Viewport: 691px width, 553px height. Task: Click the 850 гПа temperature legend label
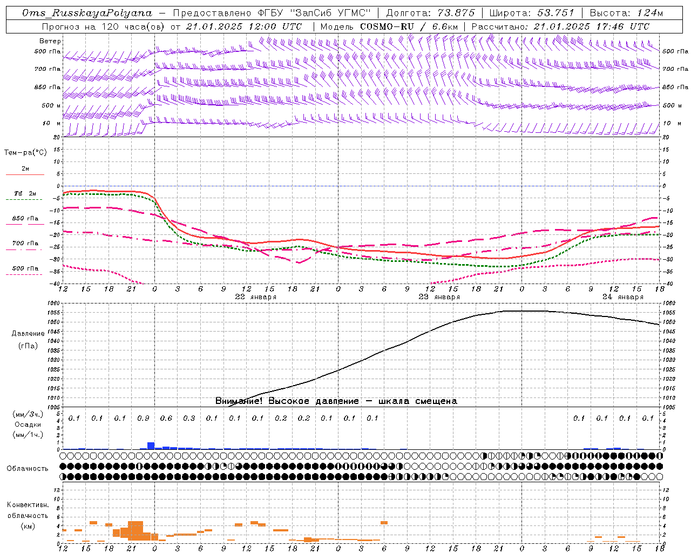coord(25,218)
